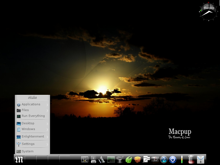Choose System in the Main menu

32,152
